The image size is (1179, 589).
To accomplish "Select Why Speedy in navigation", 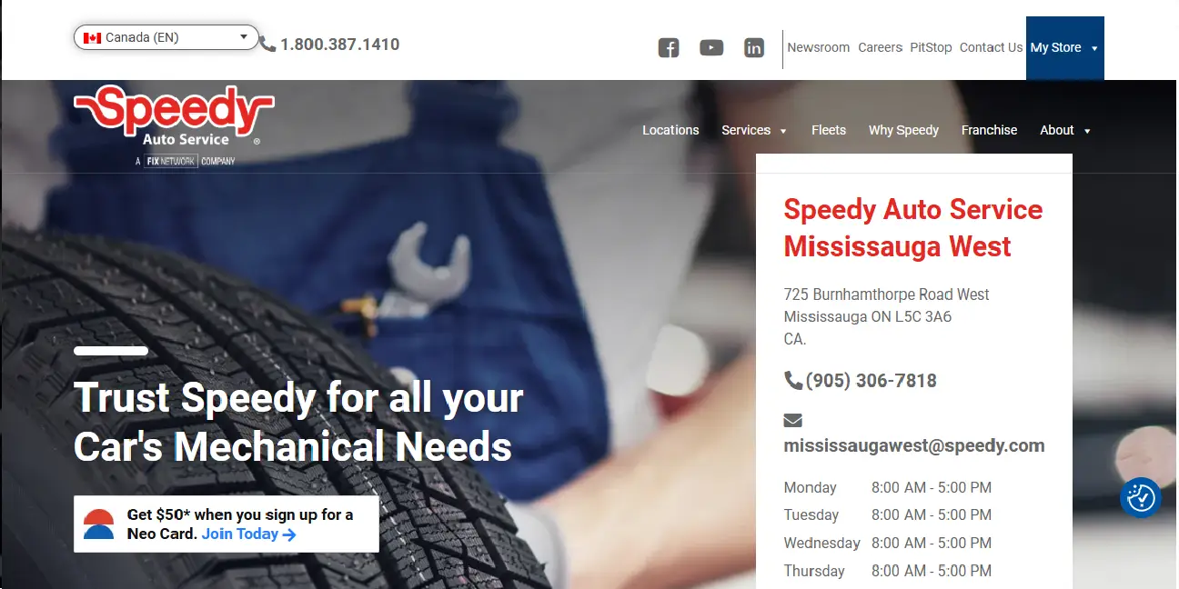I will click(903, 130).
